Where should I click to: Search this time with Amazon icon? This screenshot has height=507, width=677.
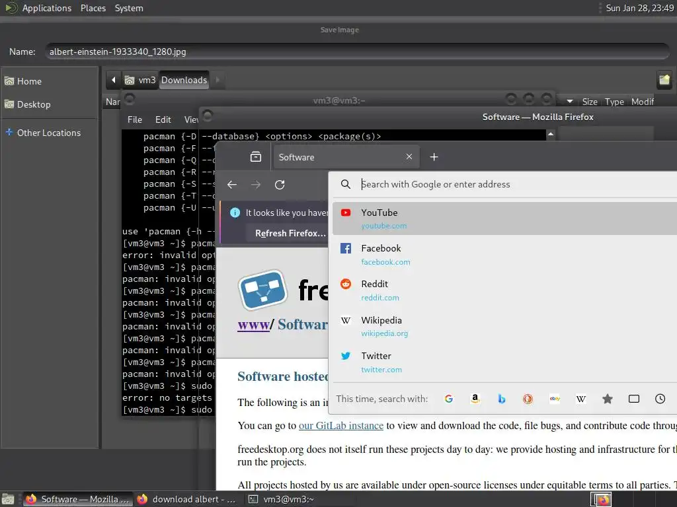click(475, 399)
